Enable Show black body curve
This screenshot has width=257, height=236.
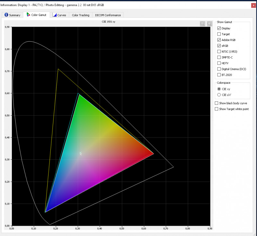pyautogui.click(x=217, y=103)
